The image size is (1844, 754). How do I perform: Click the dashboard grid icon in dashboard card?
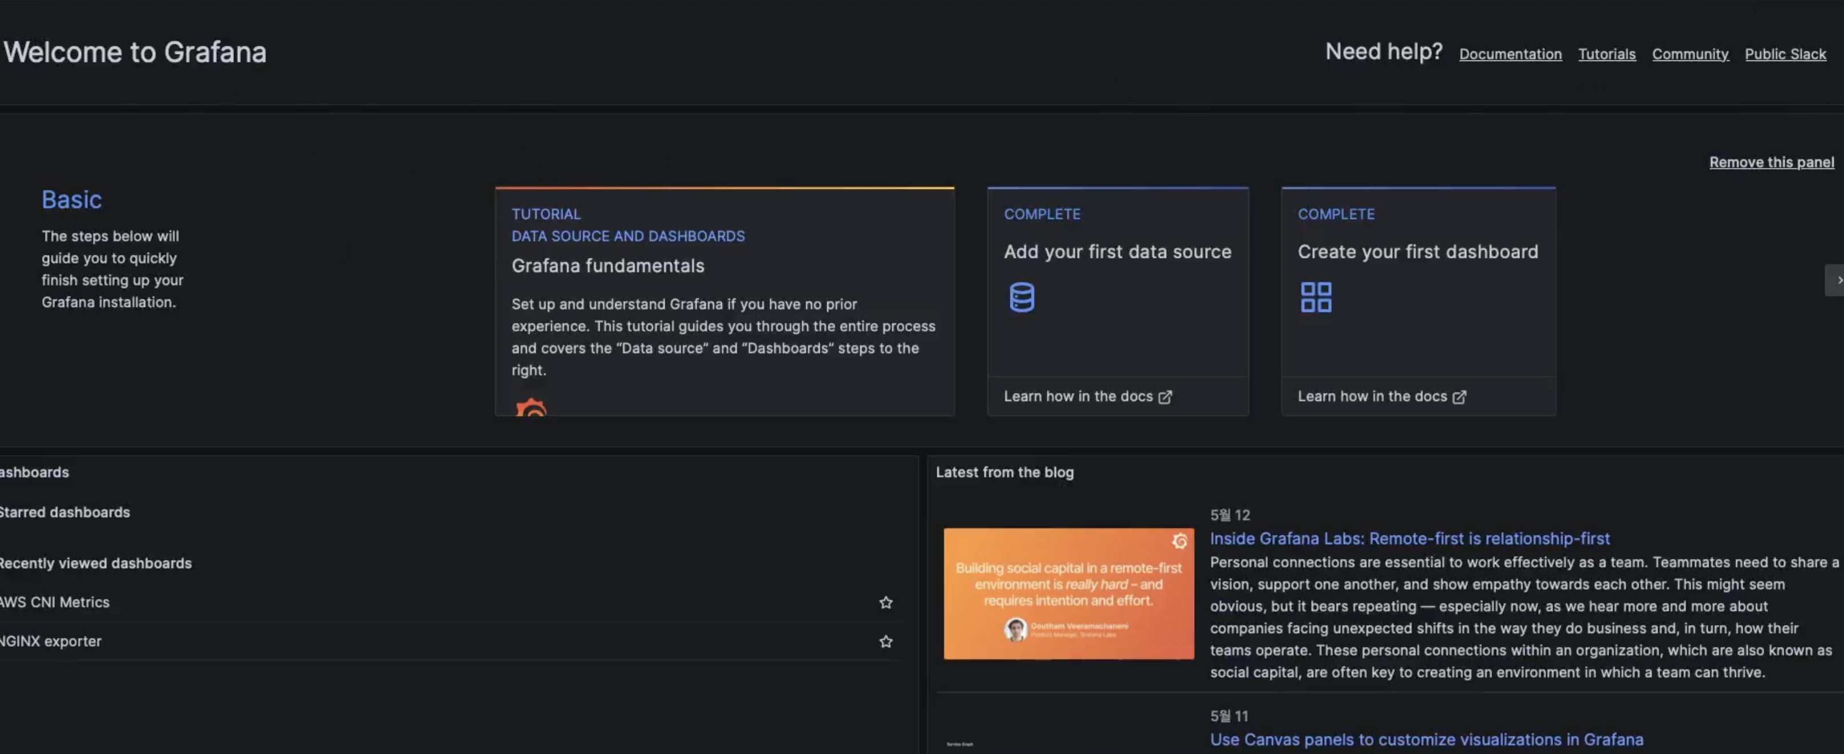click(x=1316, y=297)
